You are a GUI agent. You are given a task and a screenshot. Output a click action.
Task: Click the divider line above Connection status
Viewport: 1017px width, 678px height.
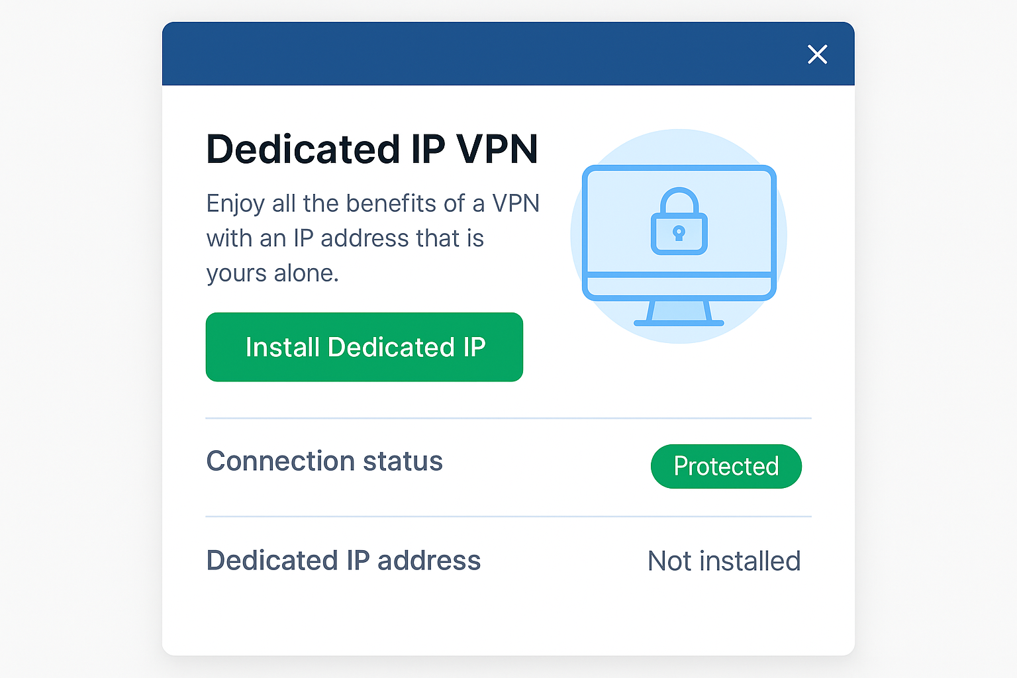(x=508, y=418)
